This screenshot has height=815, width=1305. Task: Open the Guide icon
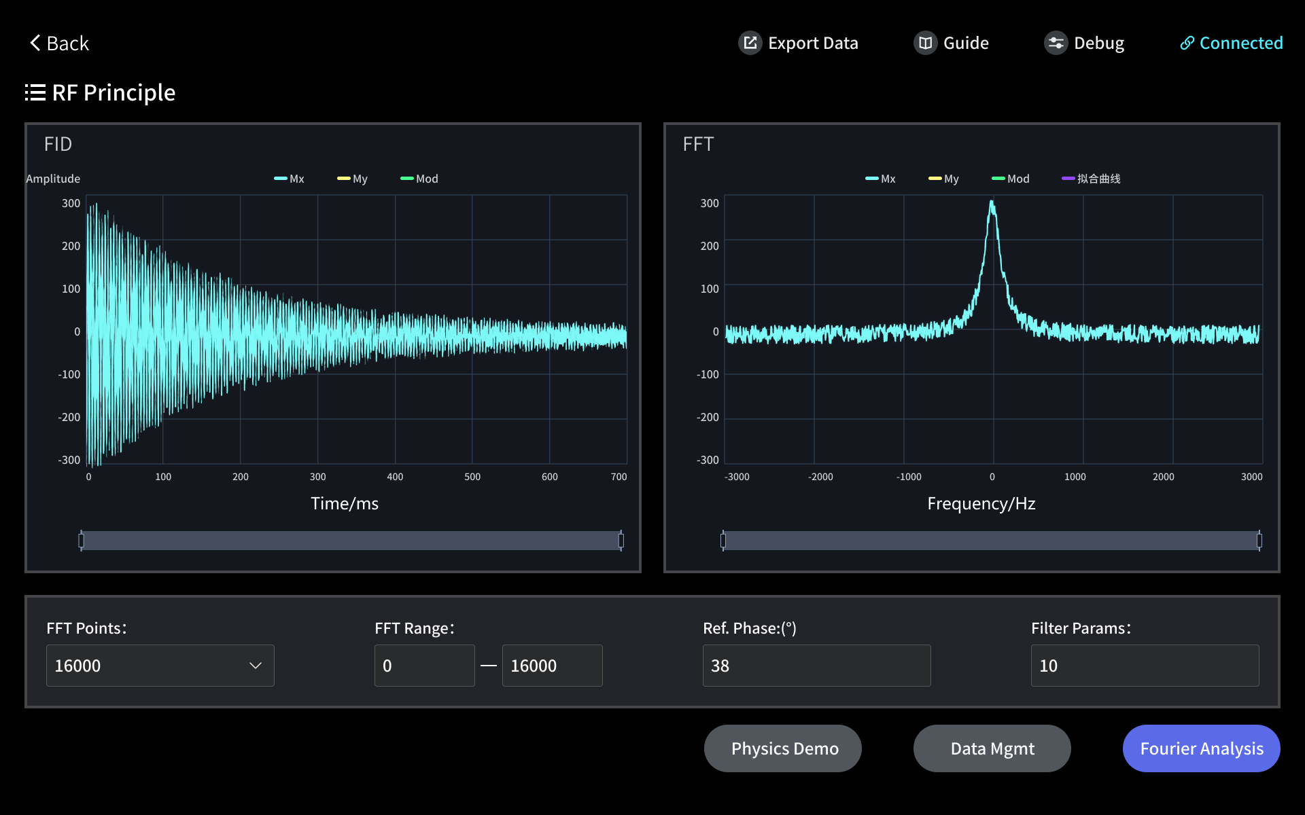pos(924,43)
